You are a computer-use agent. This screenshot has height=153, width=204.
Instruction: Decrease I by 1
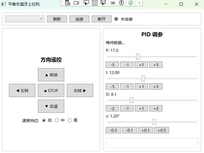[x=127, y=86]
